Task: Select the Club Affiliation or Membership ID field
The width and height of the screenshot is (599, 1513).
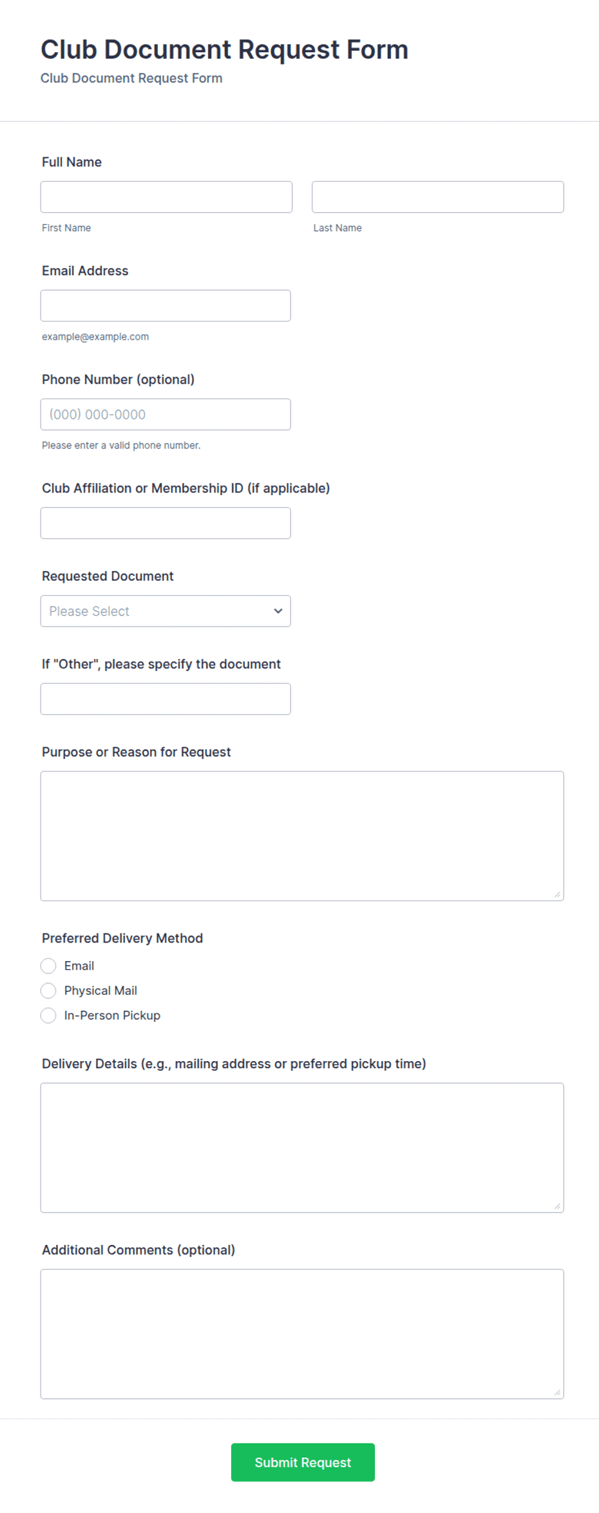Action: [166, 523]
